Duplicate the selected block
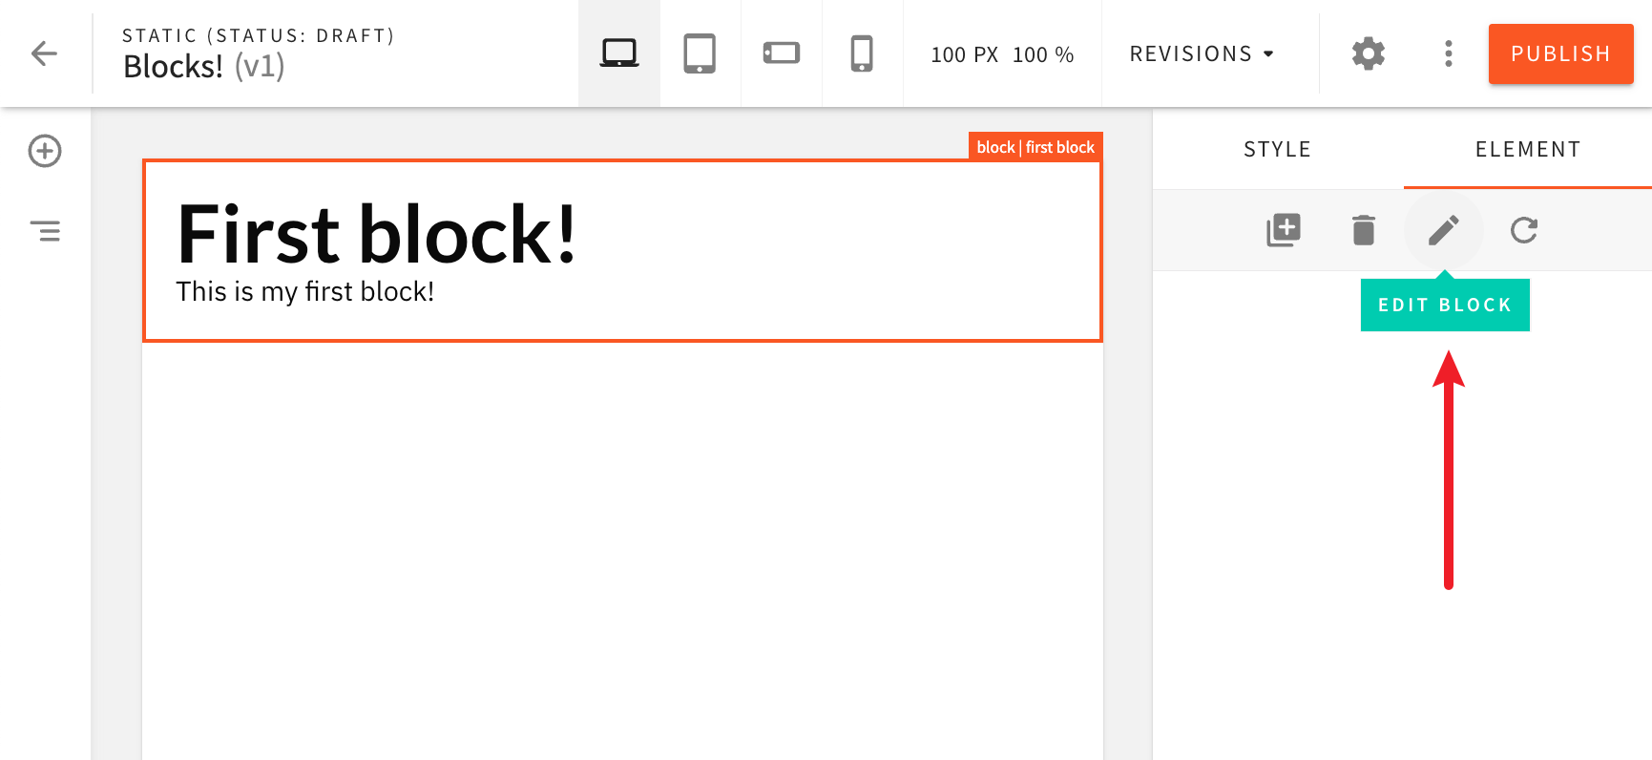 pos(1283,230)
